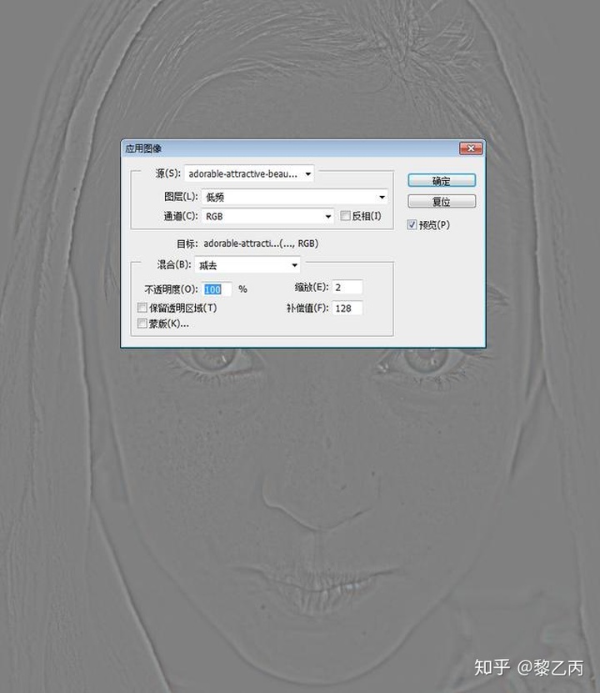This screenshot has height=693, width=600.
Task: Open the 通道(C) channel dropdown showing RGB
Action: coord(267,216)
